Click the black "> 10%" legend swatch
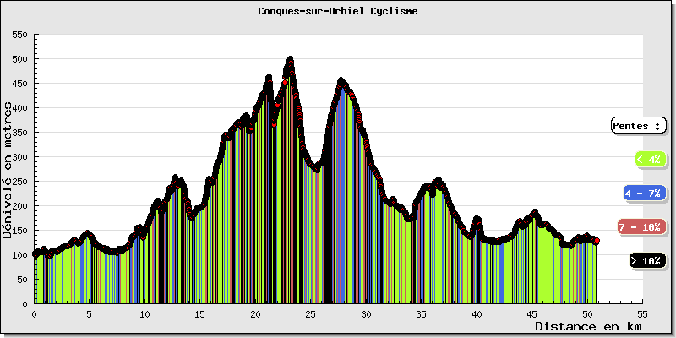This screenshot has height=338, width=676. (x=648, y=261)
